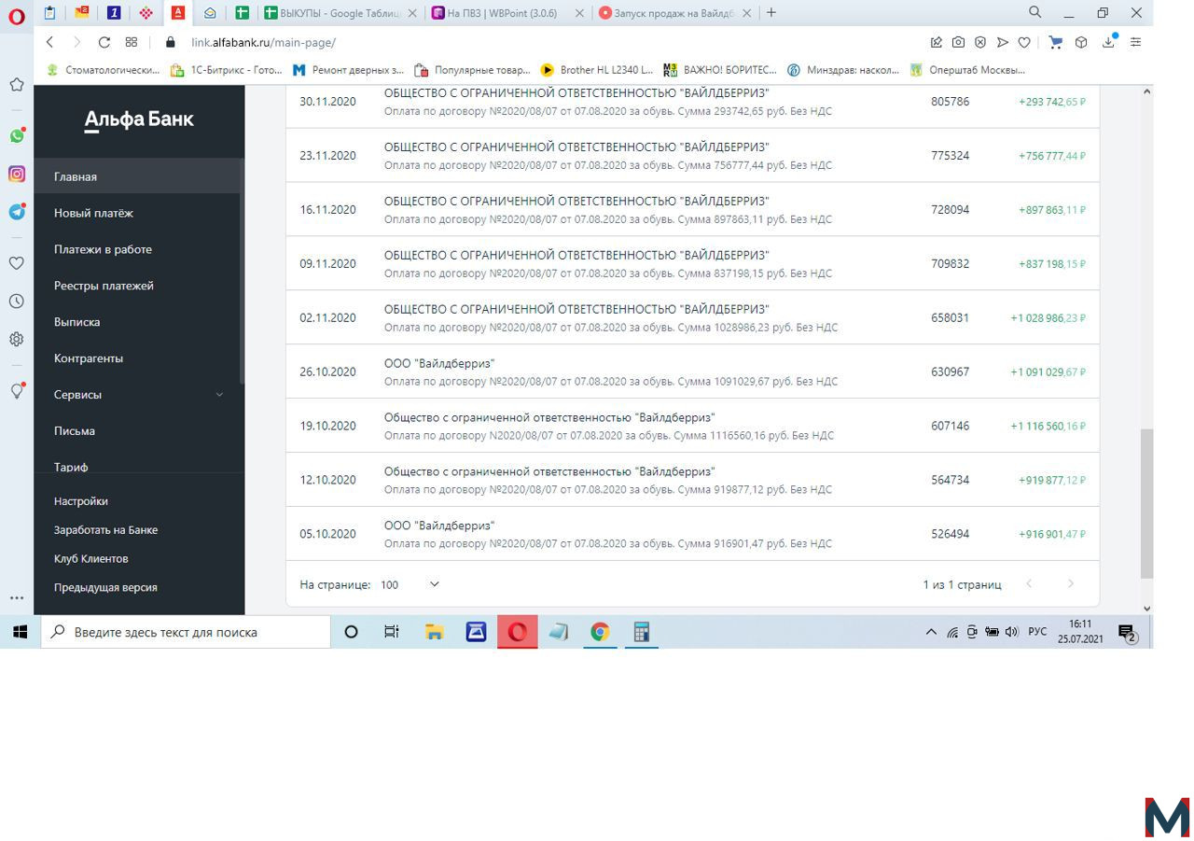
Task: Open the heart pinboards icon in sidebar
Action: pyautogui.click(x=17, y=263)
